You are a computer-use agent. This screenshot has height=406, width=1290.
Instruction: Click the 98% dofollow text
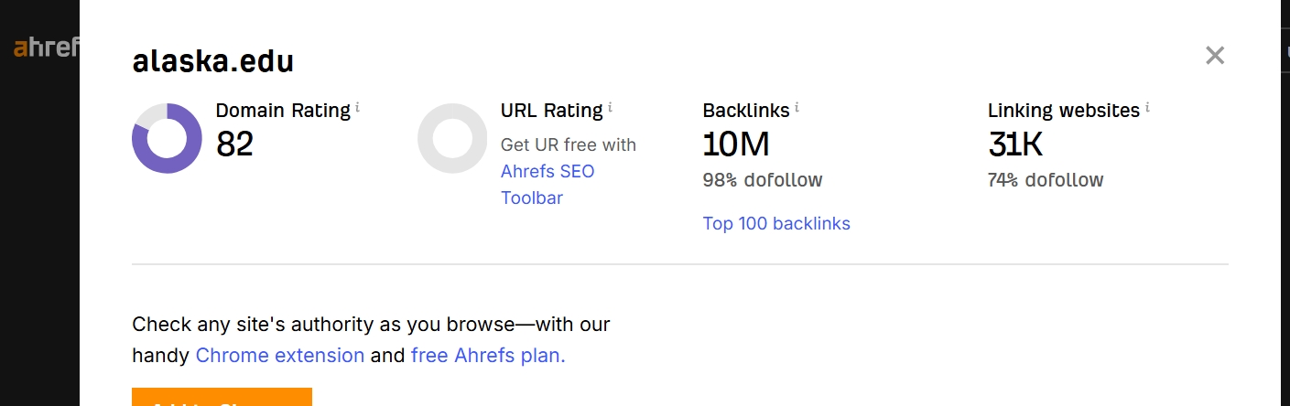tap(763, 180)
